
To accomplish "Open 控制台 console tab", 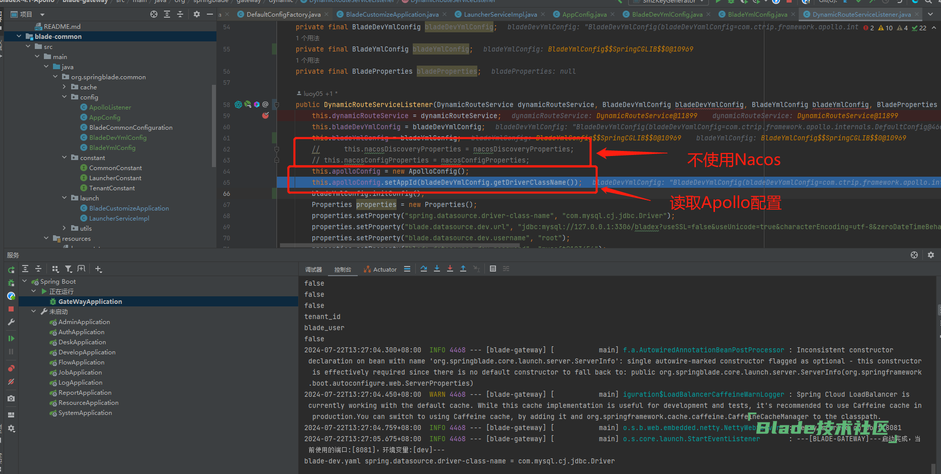I will click(343, 270).
